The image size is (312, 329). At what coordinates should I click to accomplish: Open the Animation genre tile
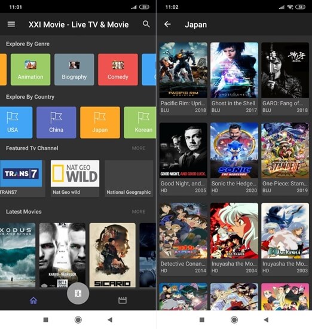[x=30, y=69]
